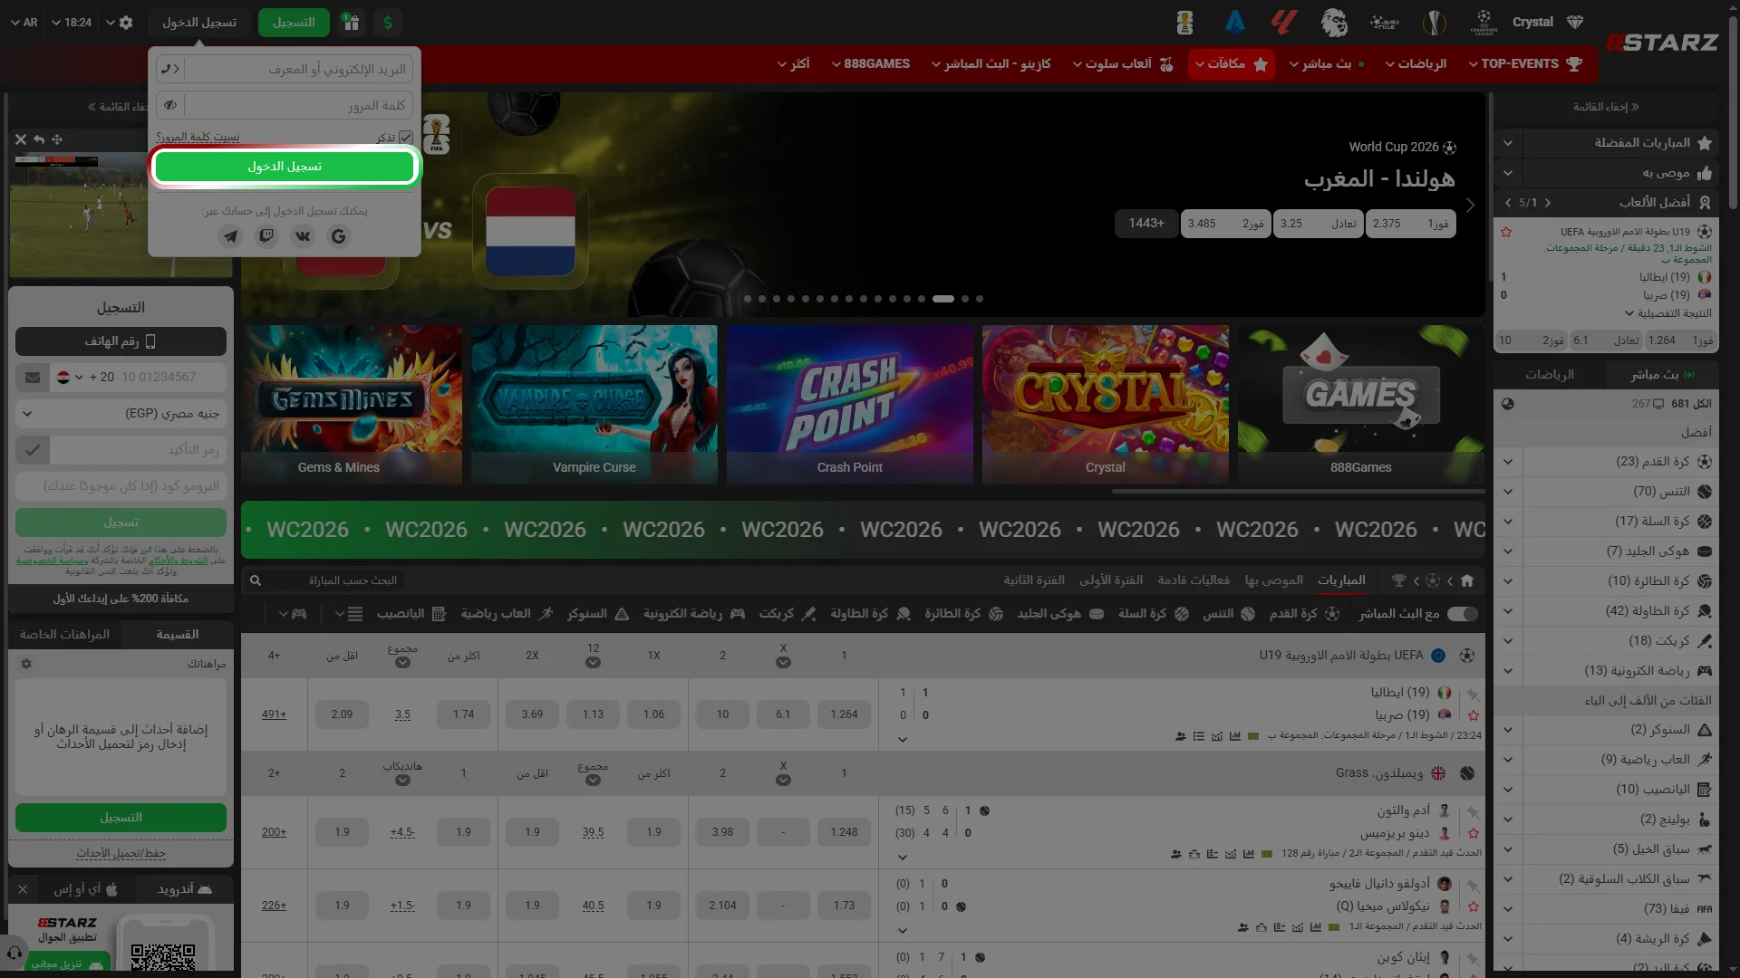
Task: Click the email or ID input field
Action: click(297, 69)
